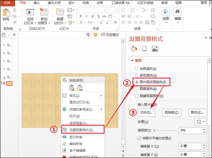Click the Clear formatting eraser icon

point(115,22)
